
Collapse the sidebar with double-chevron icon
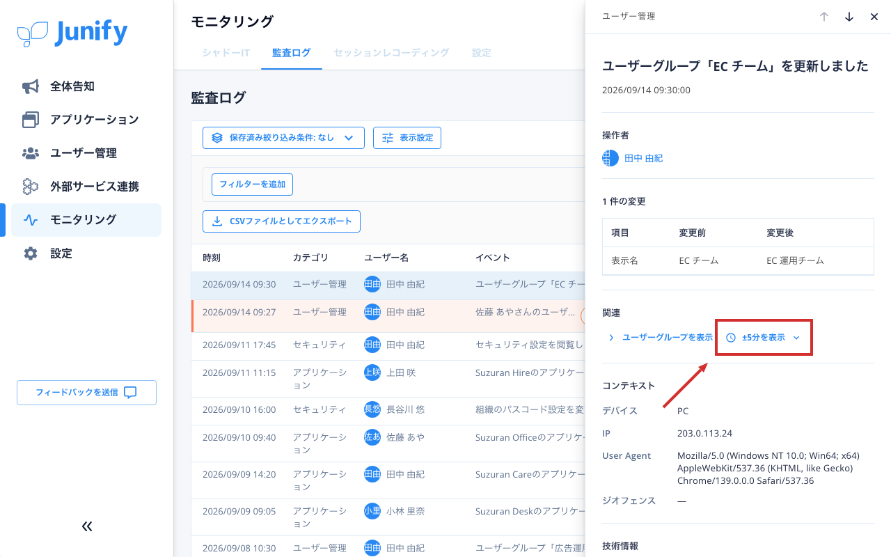tap(87, 526)
